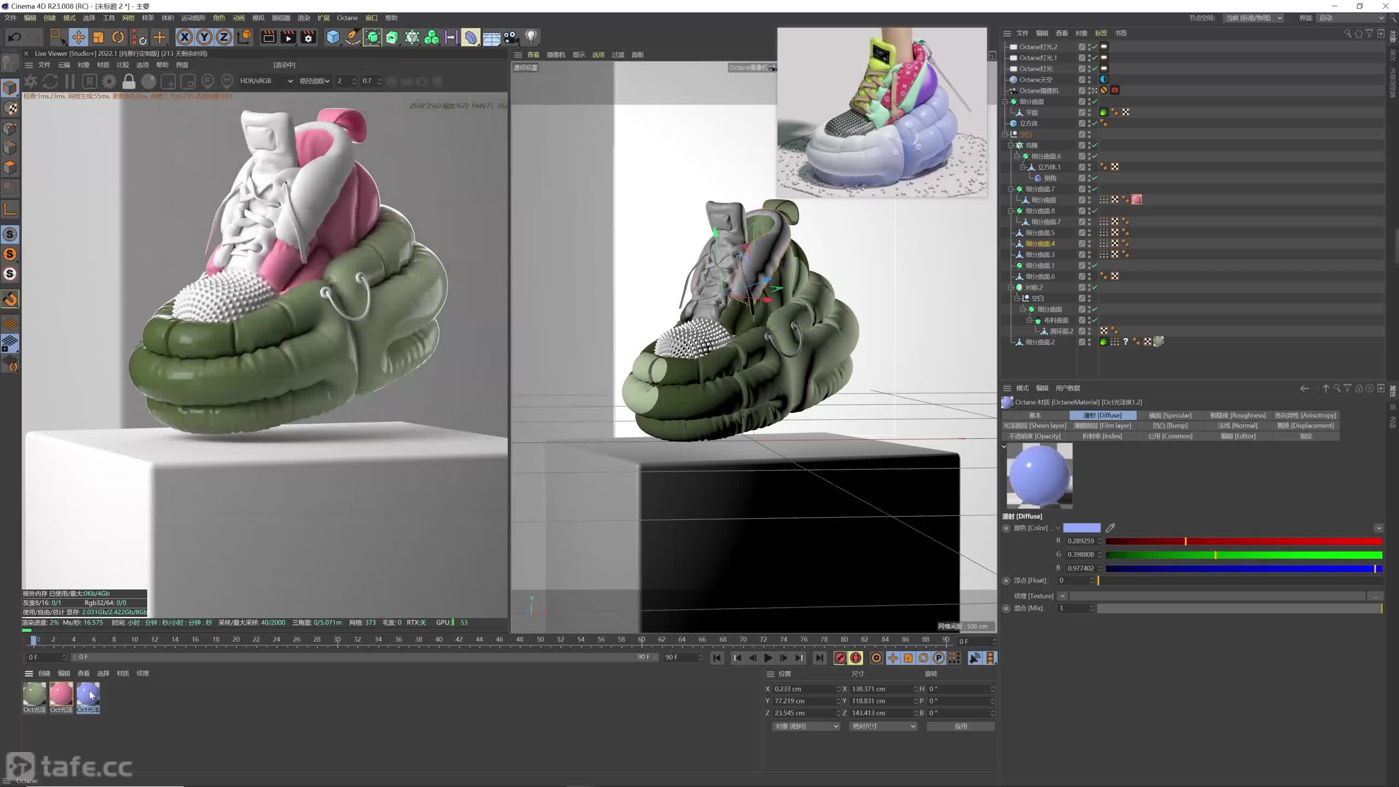Viewport: 1399px width, 787px height.
Task: Toggle 立方体 object enabled checkmark
Action: click(1095, 124)
